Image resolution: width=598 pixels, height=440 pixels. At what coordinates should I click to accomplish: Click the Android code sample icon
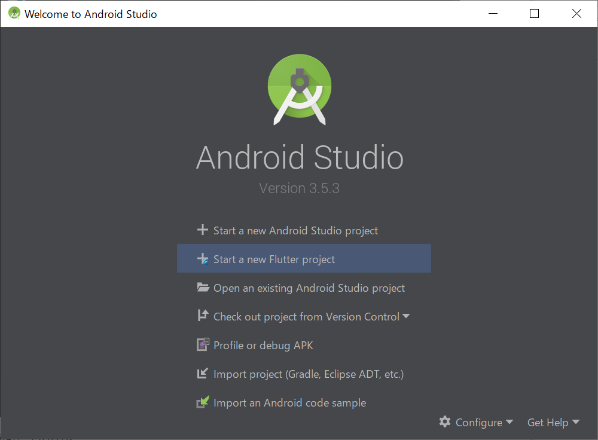pos(203,402)
